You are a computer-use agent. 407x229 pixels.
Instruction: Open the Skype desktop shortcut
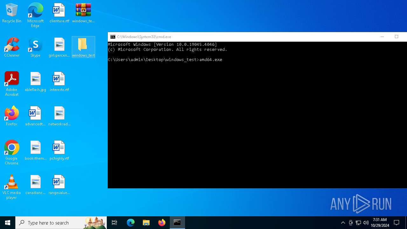35,48
